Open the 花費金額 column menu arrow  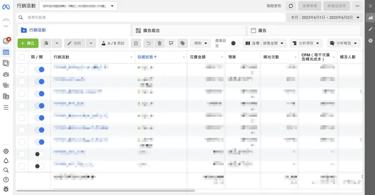click(222, 57)
